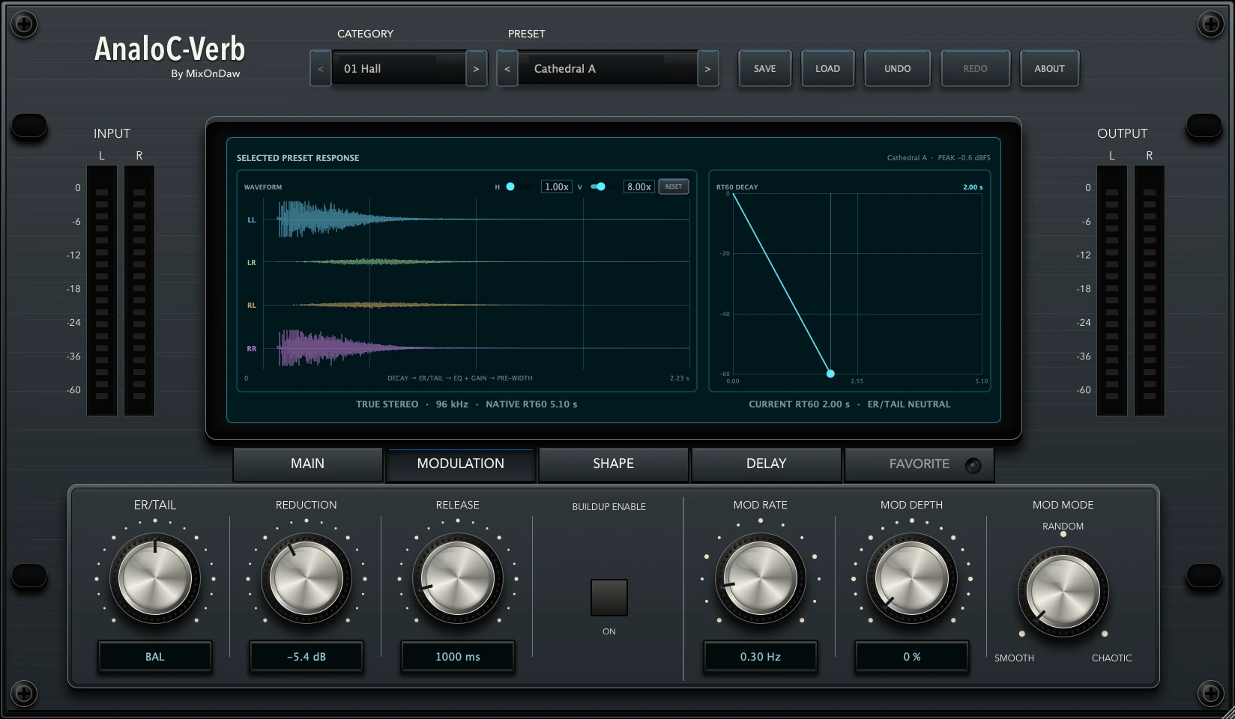1235x719 pixels.
Task: Toggle the favorite indicator LED
Action: tap(973, 465)
